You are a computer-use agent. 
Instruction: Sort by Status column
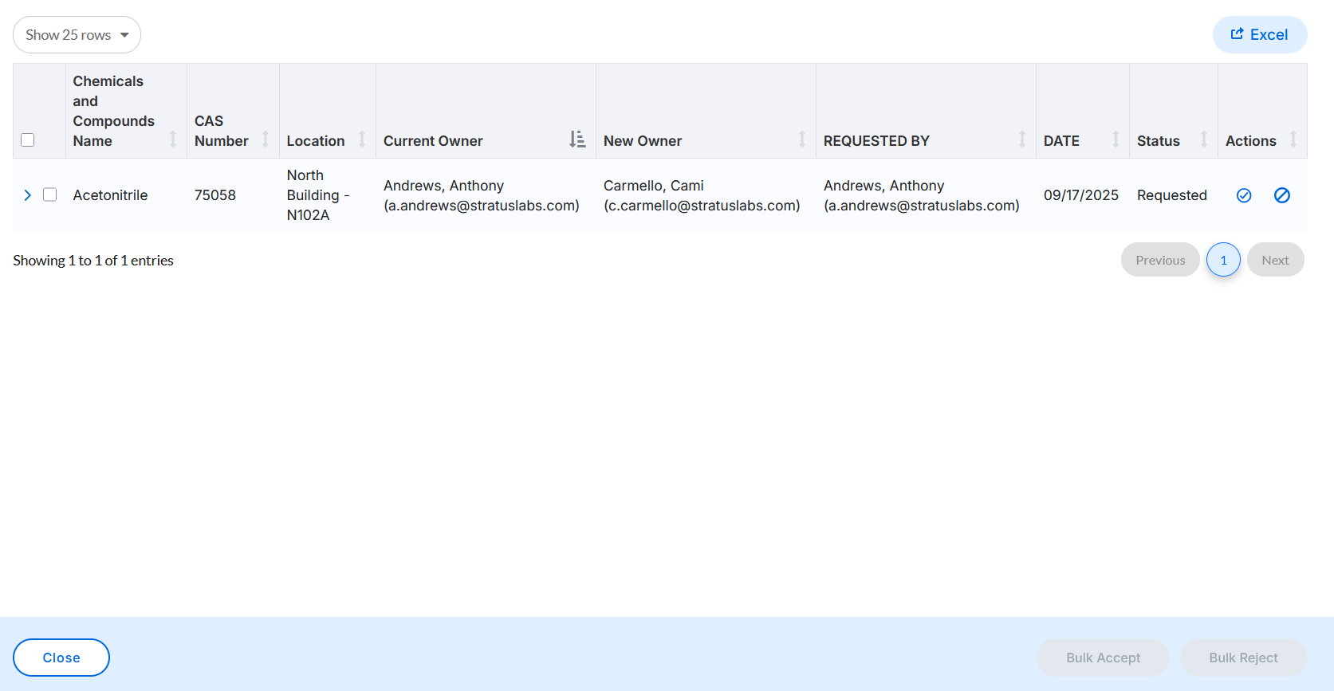coord(1174,111)
